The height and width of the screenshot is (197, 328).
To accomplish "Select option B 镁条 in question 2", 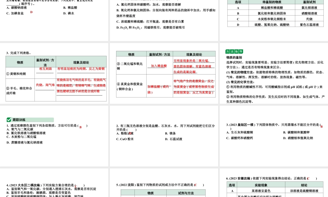I will [x=169, y=134].
